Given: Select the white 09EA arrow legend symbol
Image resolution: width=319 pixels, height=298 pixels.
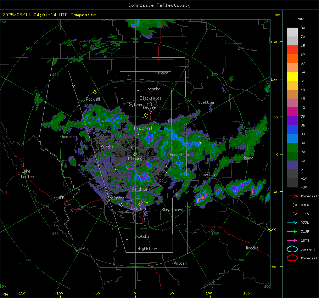Looking at the screenshot, I should pyautogui.click(x=292, y=205).
